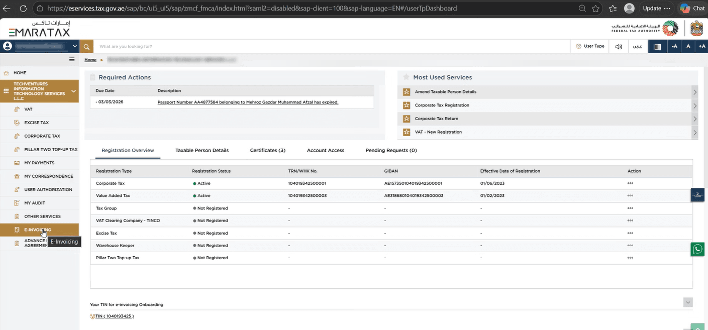Open the Certificates (3) tab
The width and height of the screenshot is (708, 330).
(268, 150)
